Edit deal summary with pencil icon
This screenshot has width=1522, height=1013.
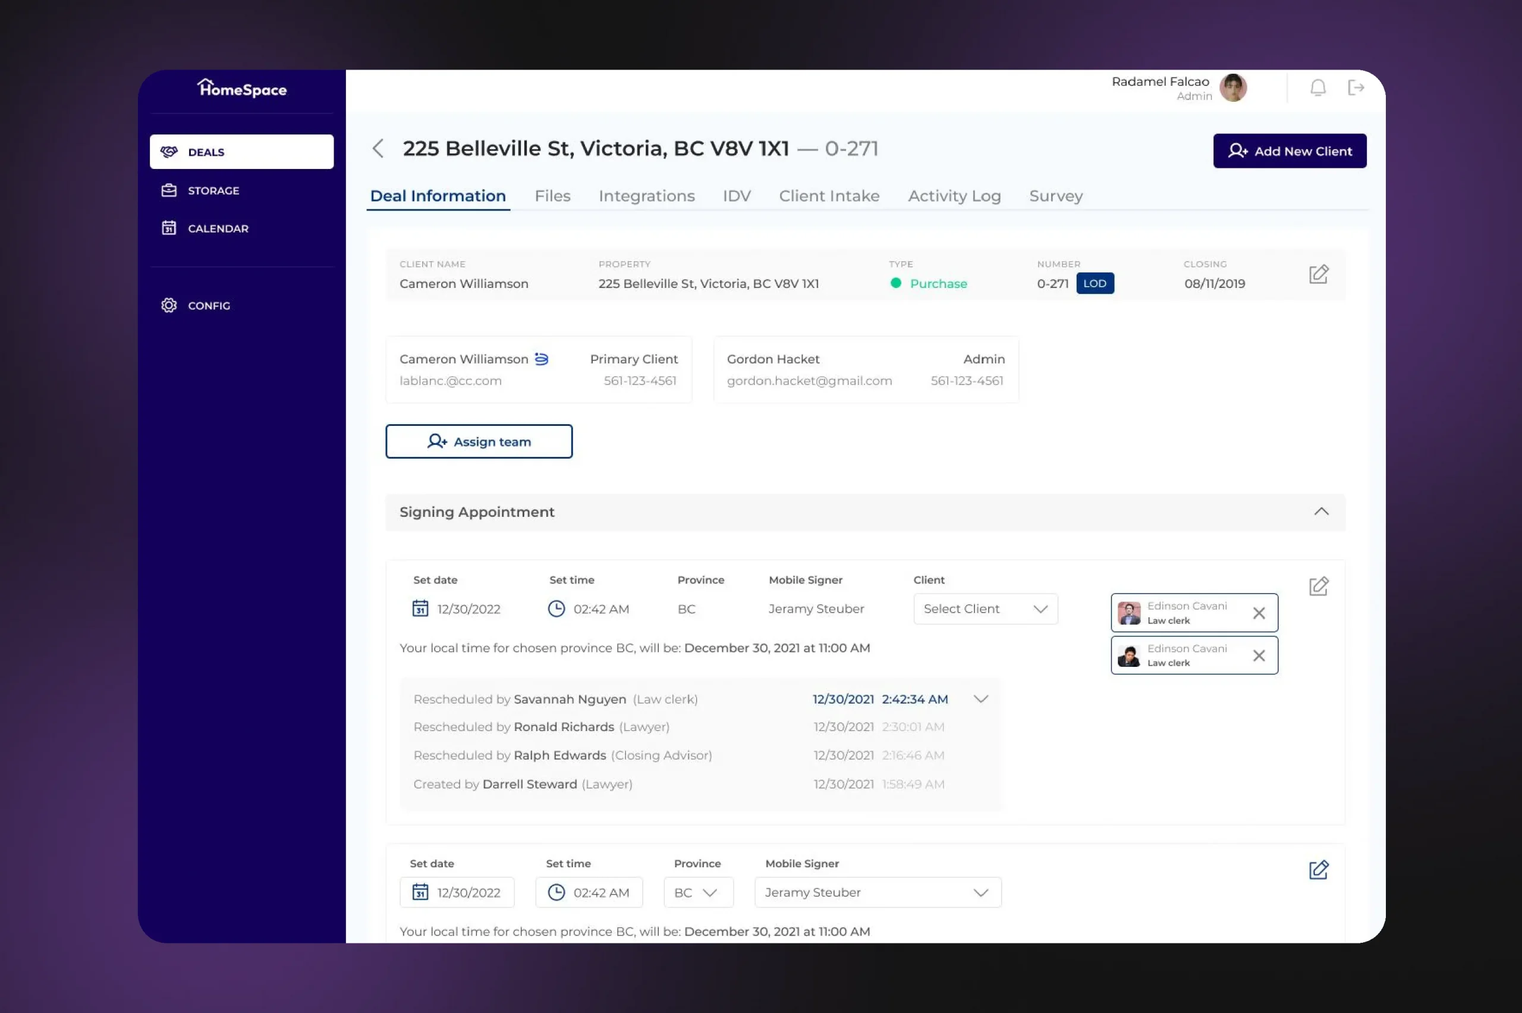click(1318, 275)
